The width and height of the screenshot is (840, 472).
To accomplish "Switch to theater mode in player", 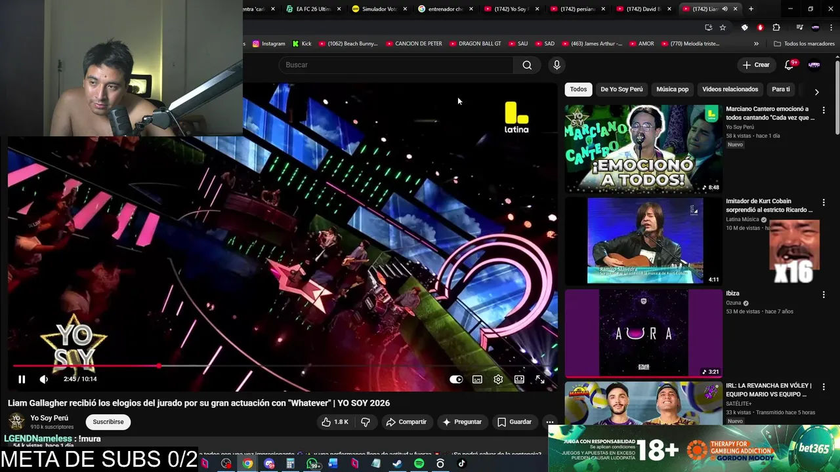I will (519, 379).
